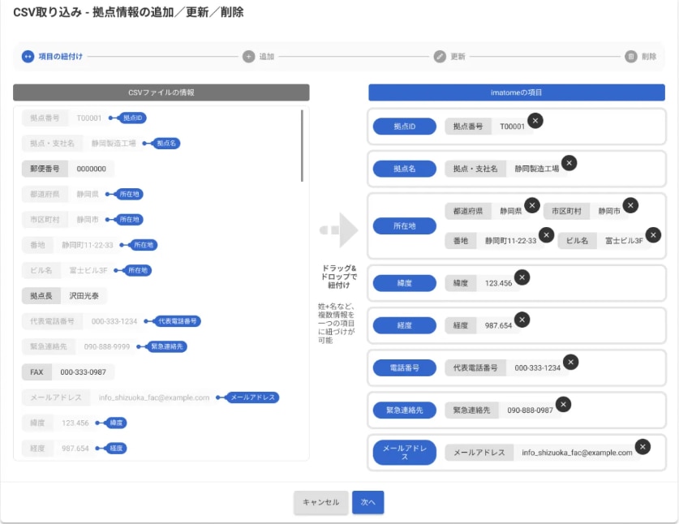Select the 項目の紐付け step

coord(28,57)
